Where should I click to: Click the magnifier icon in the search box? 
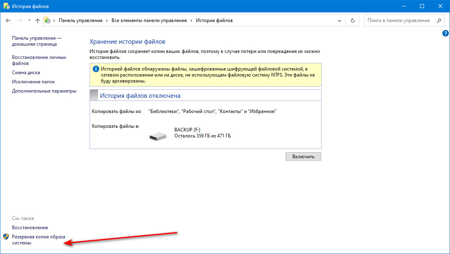coord(438,20)
